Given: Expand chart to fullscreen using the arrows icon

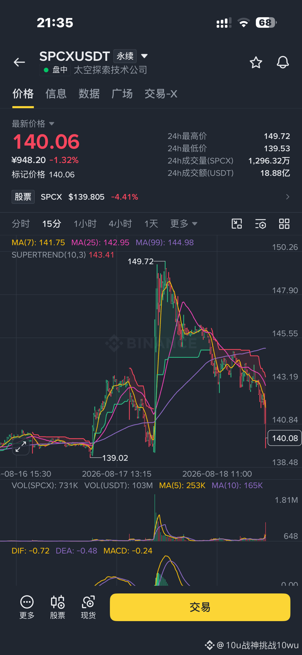Looking at the screenshot, I should pyautogui.click(x=21, y=446).
